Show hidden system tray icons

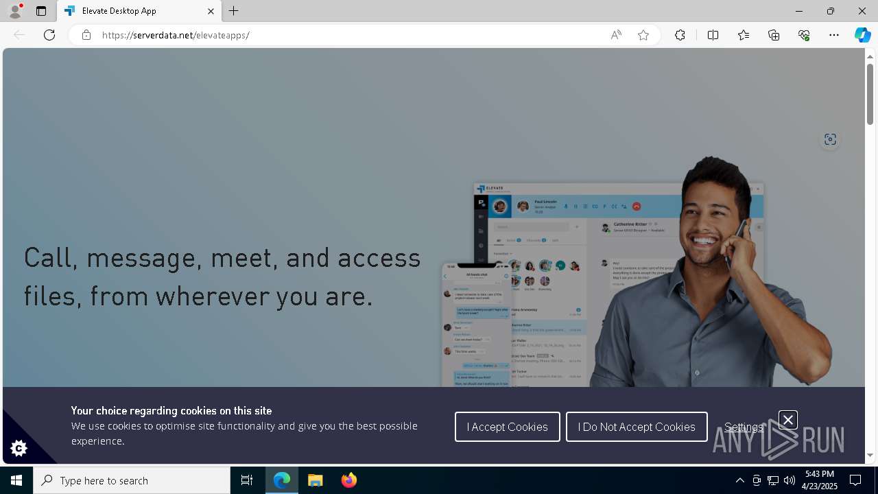tap(739, 480)
